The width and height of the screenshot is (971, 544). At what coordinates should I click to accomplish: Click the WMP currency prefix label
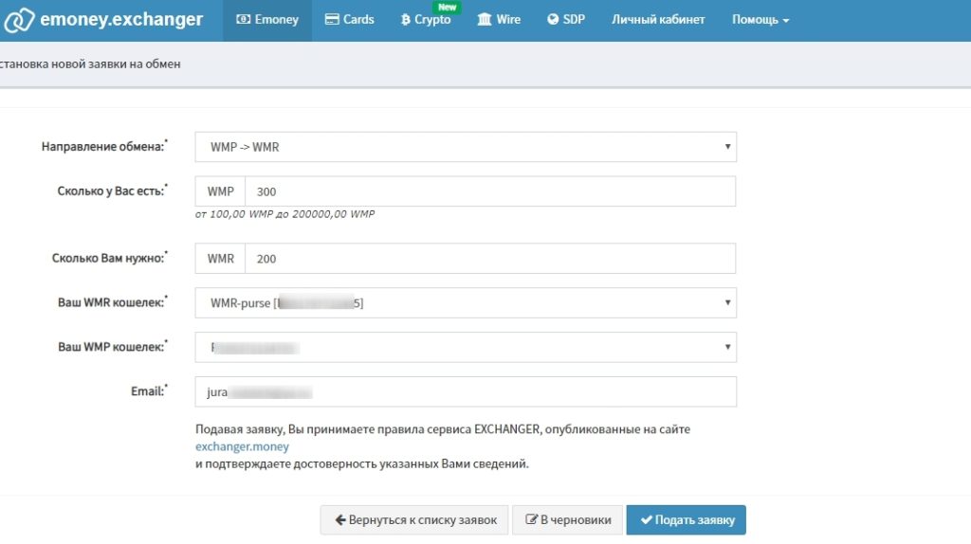click(220, 191)
